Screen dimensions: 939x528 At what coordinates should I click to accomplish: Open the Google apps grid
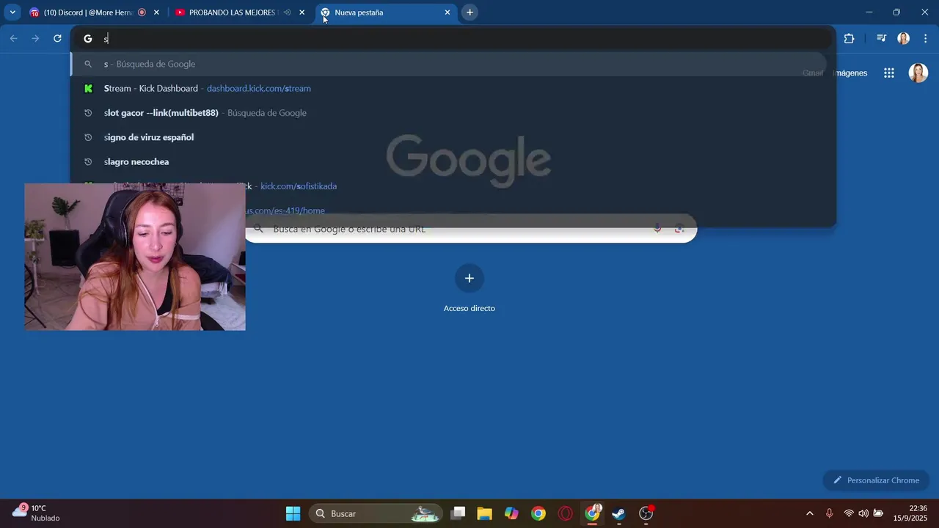pyautogui.click(x=889, y=73)
